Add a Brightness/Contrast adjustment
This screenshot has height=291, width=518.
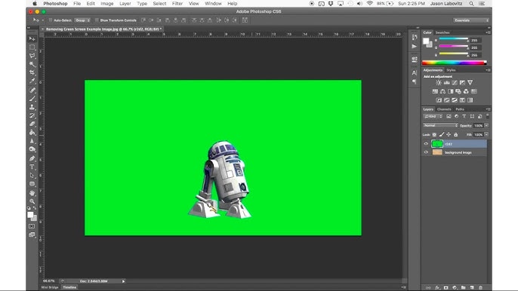coord(439,83)
